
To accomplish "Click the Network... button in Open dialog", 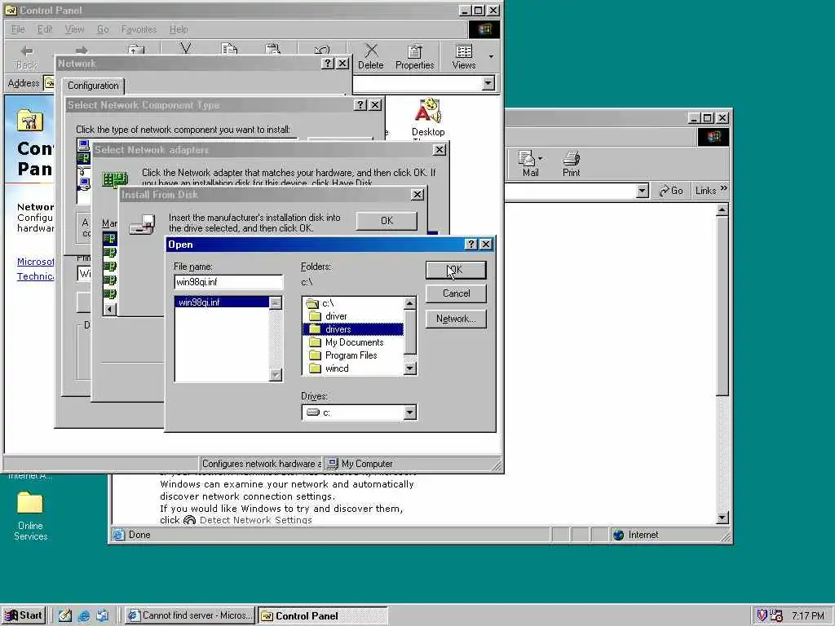I will click(x=456, y=319).
